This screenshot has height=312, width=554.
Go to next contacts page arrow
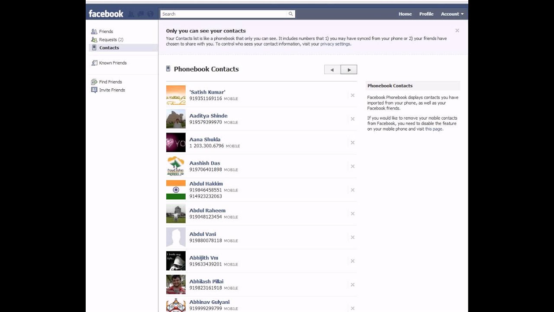click(x=349, y=69)
